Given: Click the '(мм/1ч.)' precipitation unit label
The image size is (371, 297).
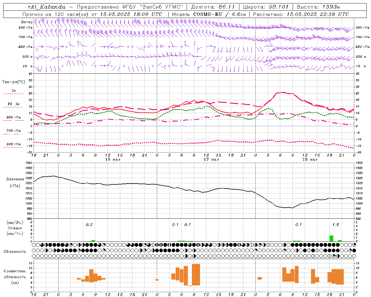Looking at the screenshot, I should (x=15, y=233).
